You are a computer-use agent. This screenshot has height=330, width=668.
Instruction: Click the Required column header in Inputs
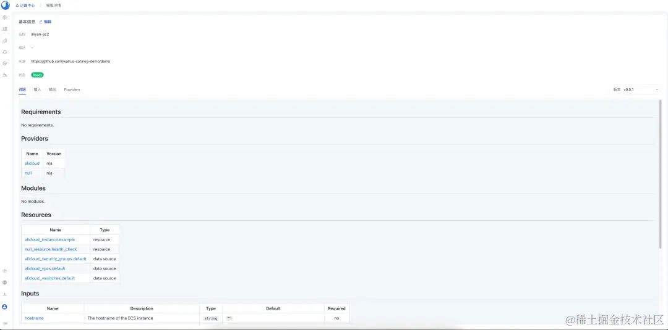pyautogui.click(x=336, y=308)
